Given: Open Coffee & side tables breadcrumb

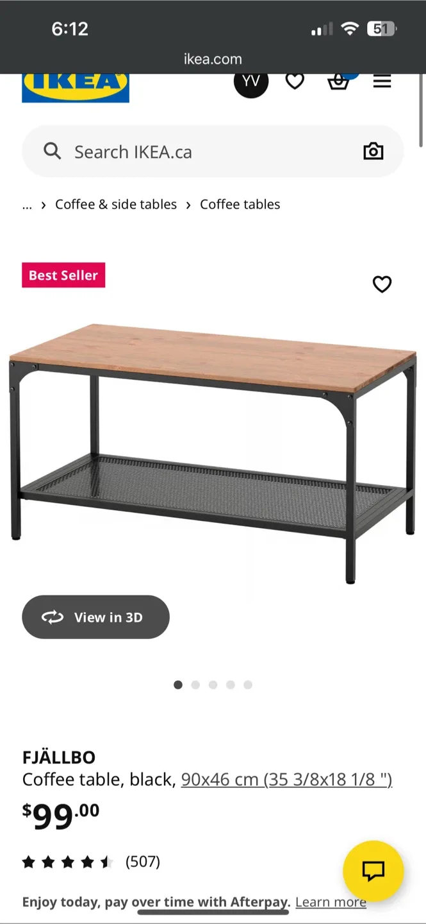Looking at the screenshot, I should 116,204.
